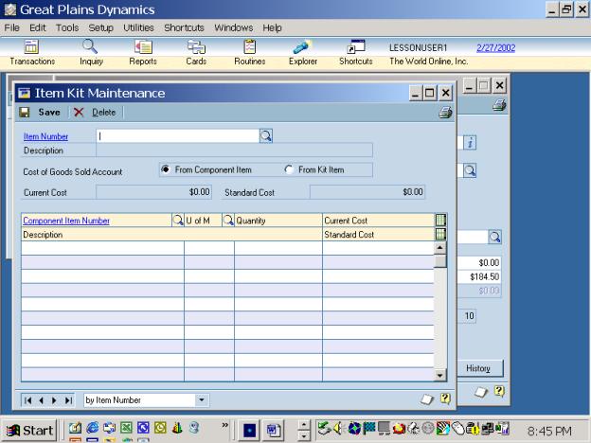The height and width of the screenshot is (443, 591).
Task: Click the info 'i' icon in background window
Action: point(470,143)
